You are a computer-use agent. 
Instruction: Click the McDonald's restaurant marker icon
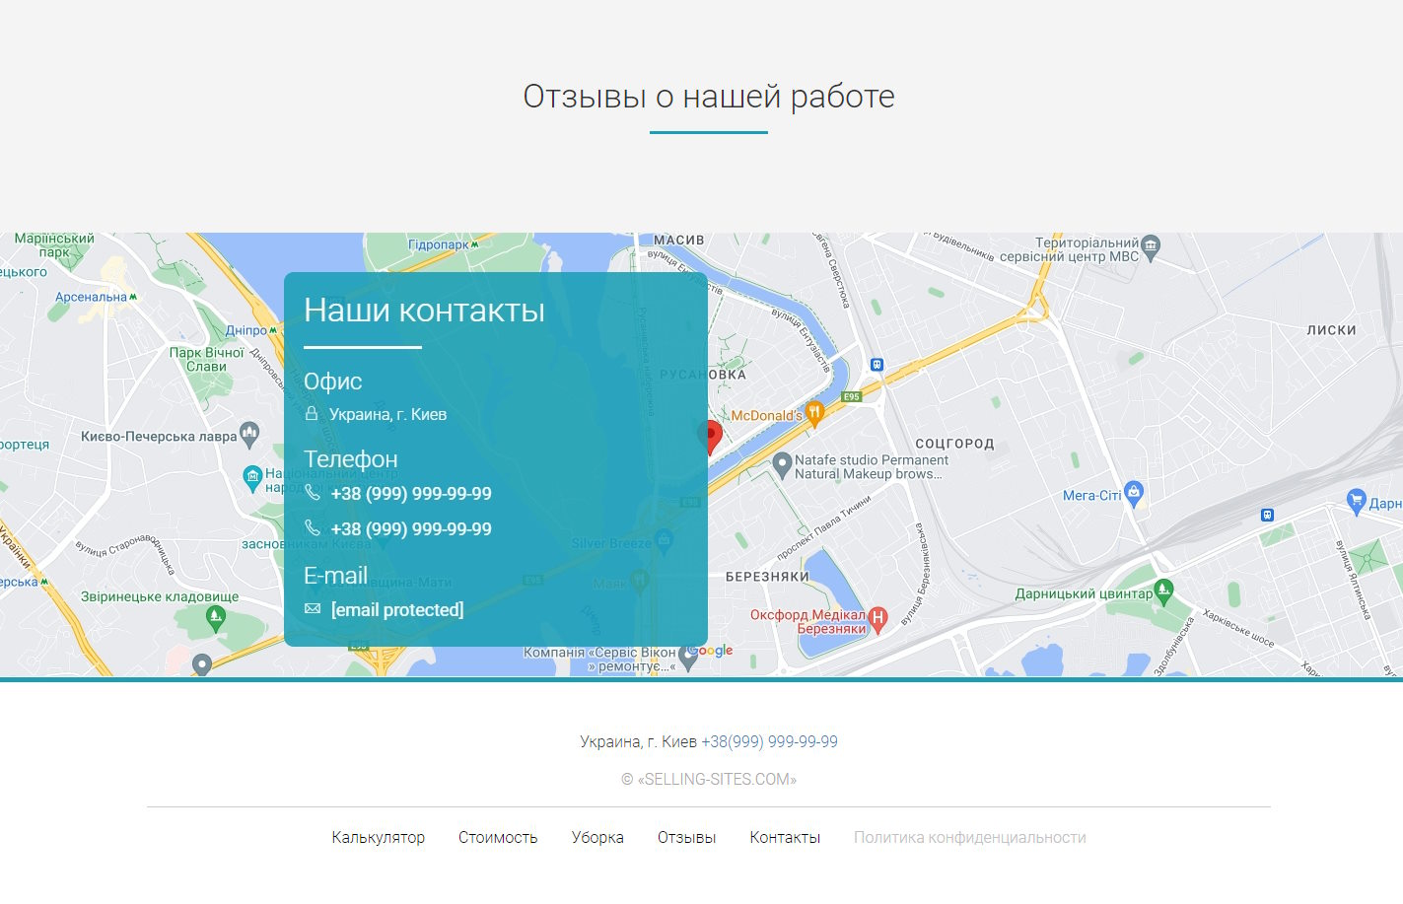click(x=814, y=414)
